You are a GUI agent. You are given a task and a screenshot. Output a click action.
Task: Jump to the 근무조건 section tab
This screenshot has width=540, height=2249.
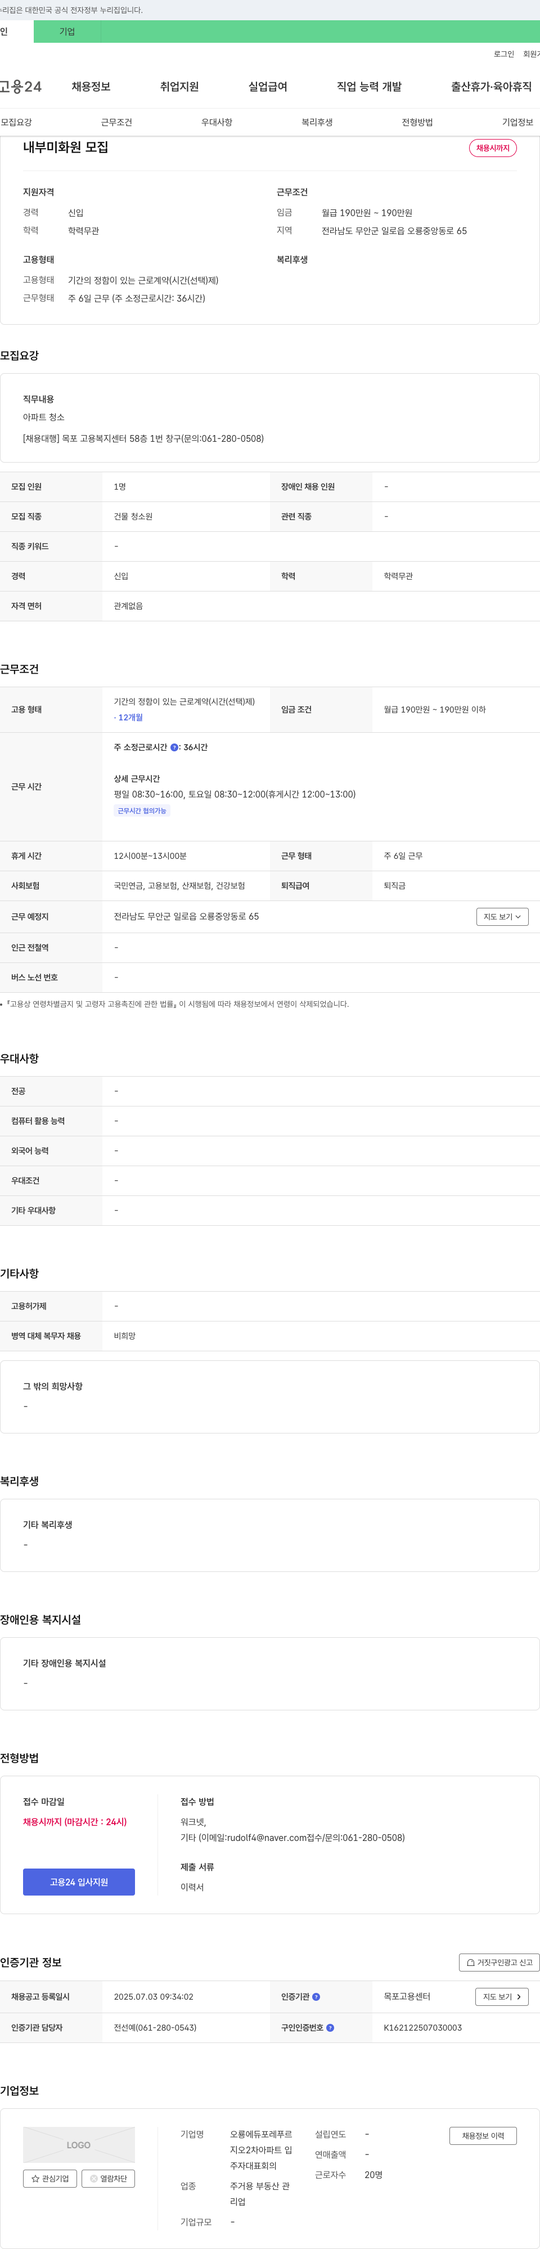pyautogui.click(x=117, y=122)
